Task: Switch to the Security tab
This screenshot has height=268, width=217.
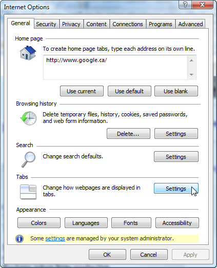Action: (46, 24)
